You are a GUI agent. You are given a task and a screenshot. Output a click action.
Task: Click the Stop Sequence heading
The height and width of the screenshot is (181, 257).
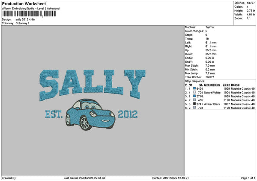click(x=195, y=81)
